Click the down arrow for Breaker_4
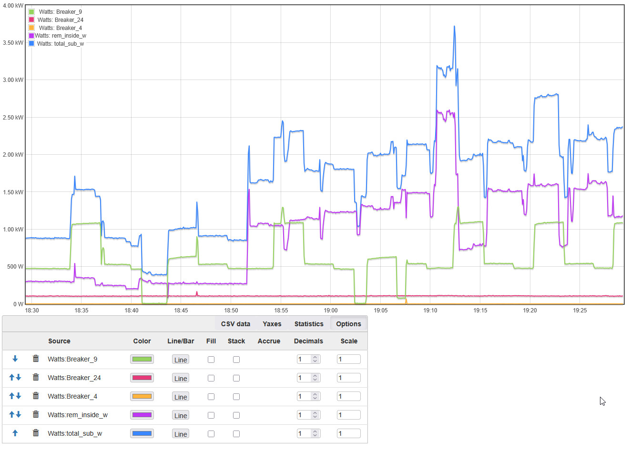This screenshot has height=451, width=630. pyautogui.click(x=19, y=396)
